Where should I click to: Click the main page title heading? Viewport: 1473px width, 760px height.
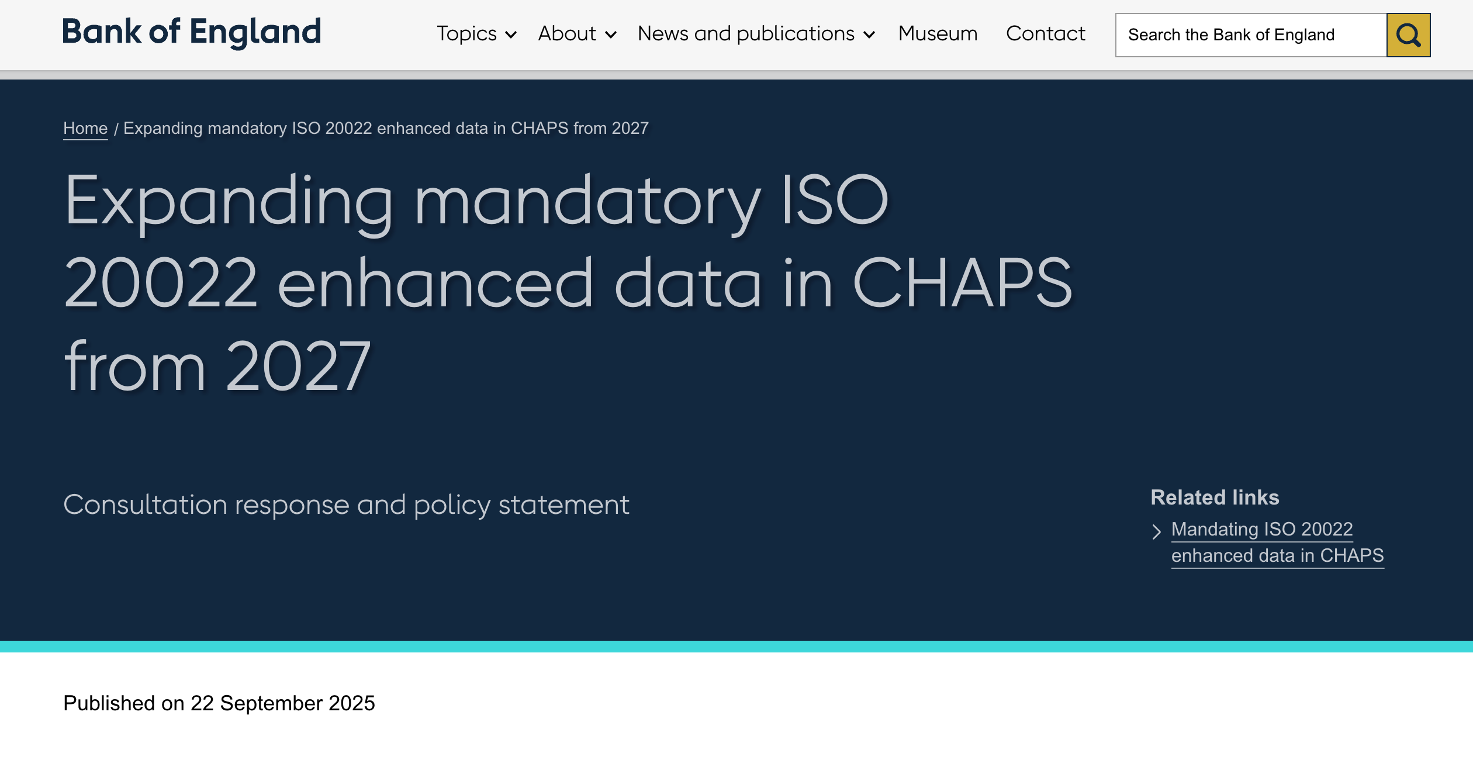coord(568,284)
